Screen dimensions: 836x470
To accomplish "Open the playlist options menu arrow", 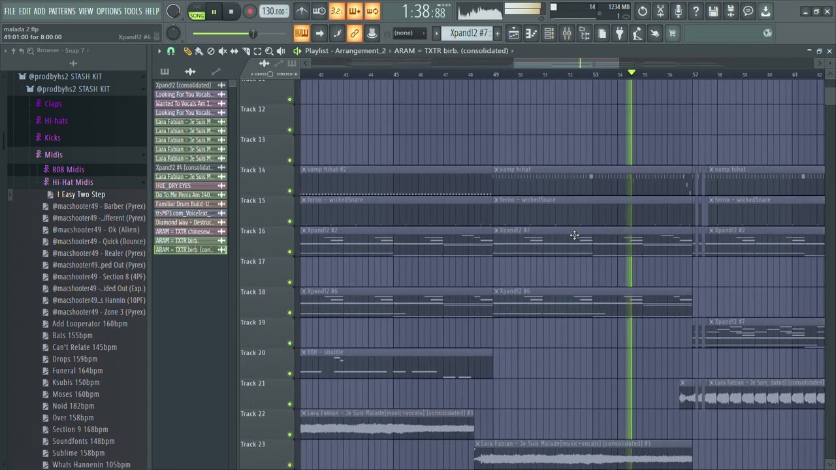I will pyautogui.click(x=159, y=51).
